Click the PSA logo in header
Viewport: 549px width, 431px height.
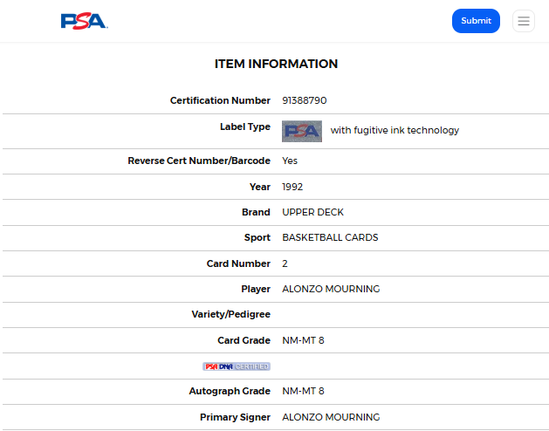pos(84,21)
